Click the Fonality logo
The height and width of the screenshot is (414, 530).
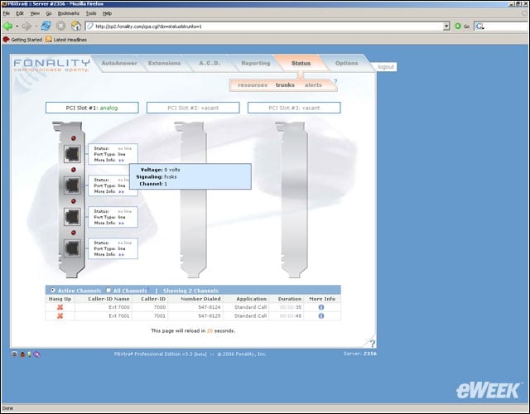pyautogui.click(x=51, y=65)
